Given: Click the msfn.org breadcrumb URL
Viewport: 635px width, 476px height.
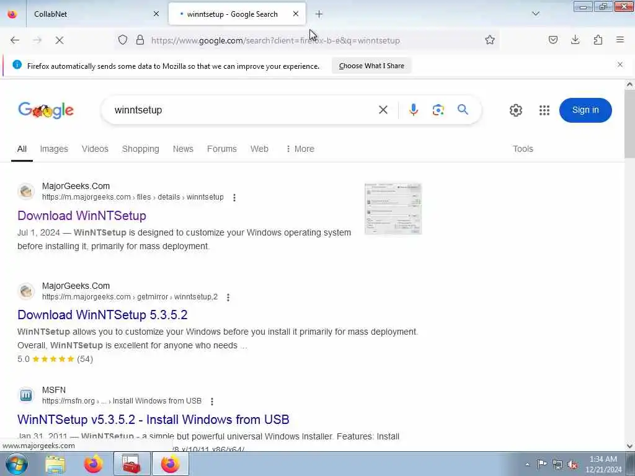Looking at the screenshot, I should [122, 401].
